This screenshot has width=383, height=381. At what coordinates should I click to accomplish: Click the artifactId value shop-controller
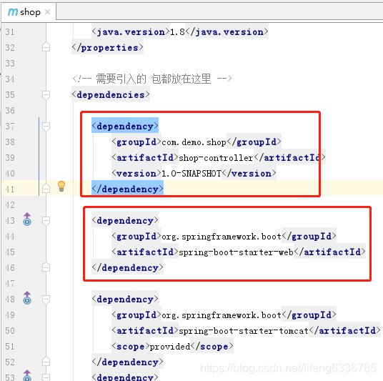click(x=217, y=158)
